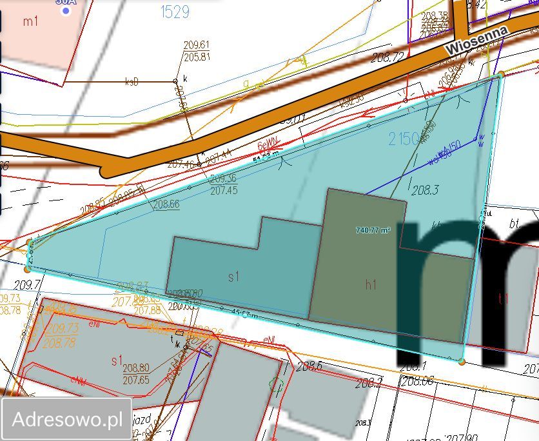Viewport: 539px width, 441px height.
Task: Click the edge length label on parcel's northern boundary
Action: [x=266, y=158]
